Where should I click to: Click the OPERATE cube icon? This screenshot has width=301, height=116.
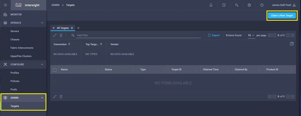point(5,23)
